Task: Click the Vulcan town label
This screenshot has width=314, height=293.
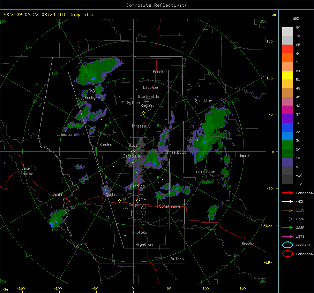Action: pos(177,259)
